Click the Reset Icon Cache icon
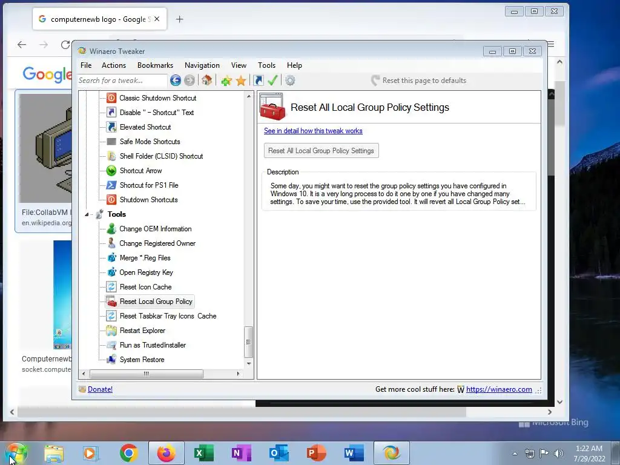The width and height of the screenshot is (620, 465). point(111,286)
